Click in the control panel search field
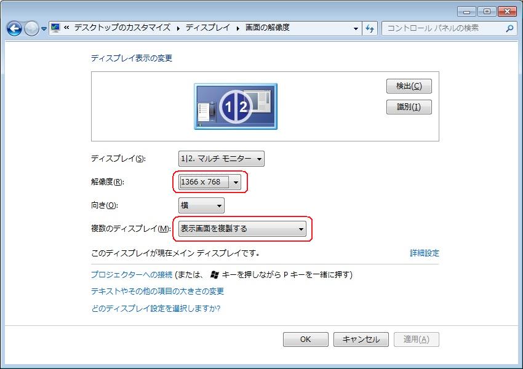This screenshot has height=369, width=523. [443, 28]
